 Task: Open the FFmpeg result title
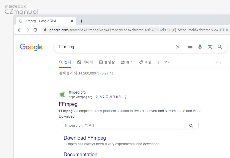[x=68, y=104]
